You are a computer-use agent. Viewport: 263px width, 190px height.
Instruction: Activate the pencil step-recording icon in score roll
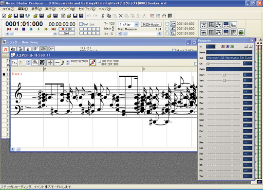pyautogui.click(x=93, y=63)
